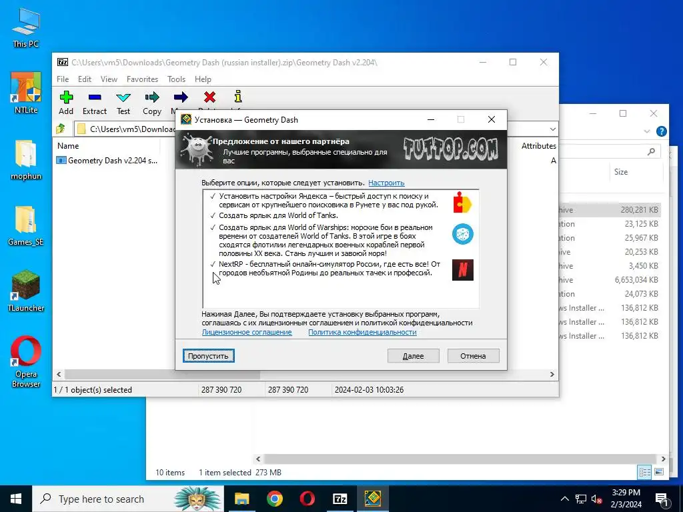Go up one folder level in 7-Zip
The width and height of the screenshot is (683, 512).
pyautogui.click(x=61, y=129)
